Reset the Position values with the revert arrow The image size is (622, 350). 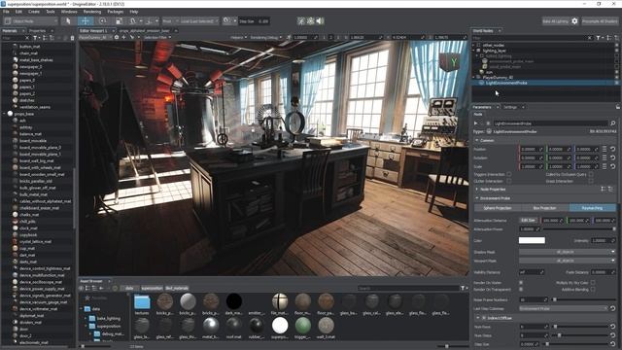tap(612, 149)
